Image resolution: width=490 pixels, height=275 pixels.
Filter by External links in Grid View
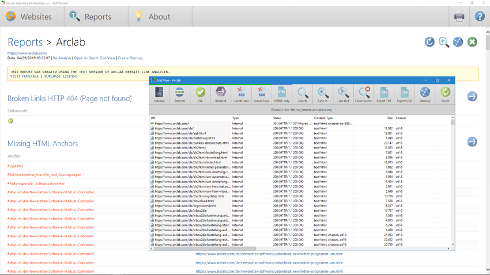180,94
